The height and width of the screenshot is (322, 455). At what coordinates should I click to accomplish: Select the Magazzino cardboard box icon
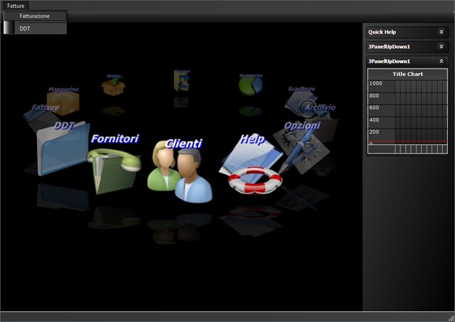tap(63, 102)
